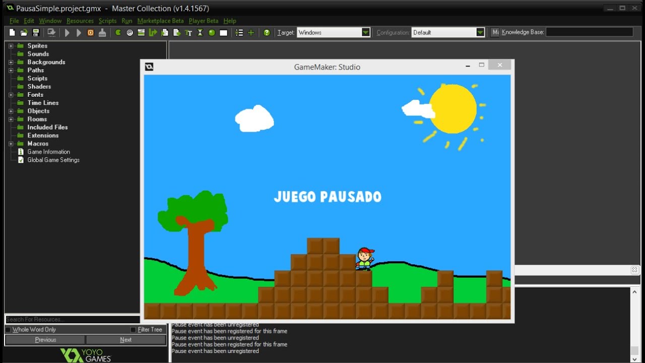Open Game Information in the tree
Screen dimensions: 645x363
pyautogui.click(x=48, y=152)
